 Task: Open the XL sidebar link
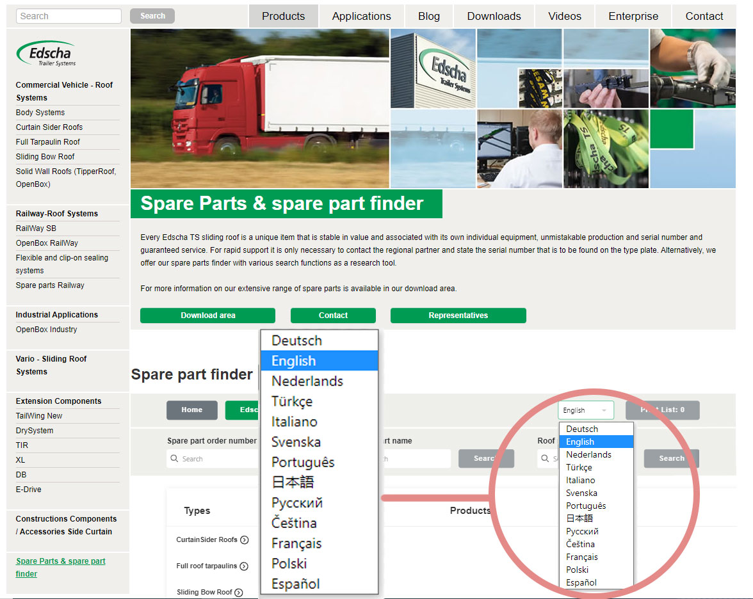coord(20,459)
